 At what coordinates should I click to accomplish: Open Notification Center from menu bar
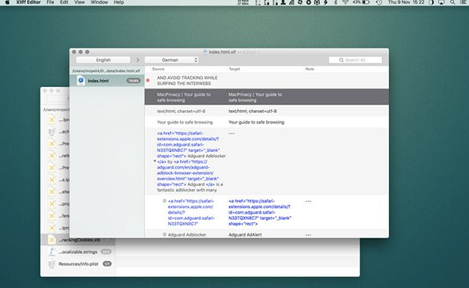pos(464,2)
